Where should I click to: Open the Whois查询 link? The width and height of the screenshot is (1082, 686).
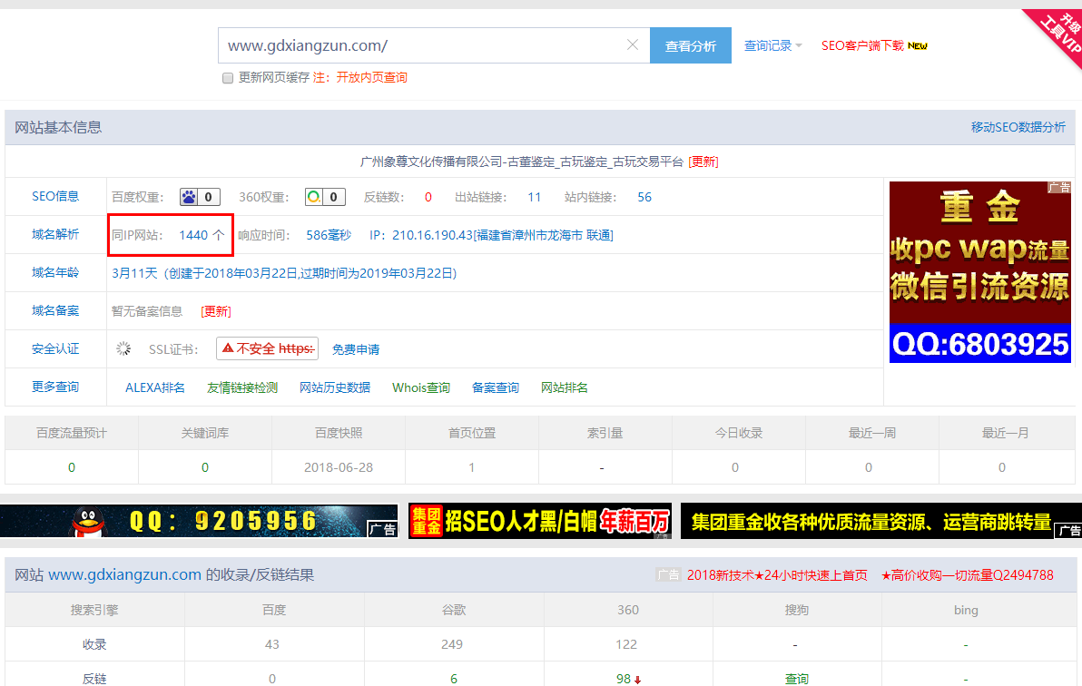(x=421, y=387)
